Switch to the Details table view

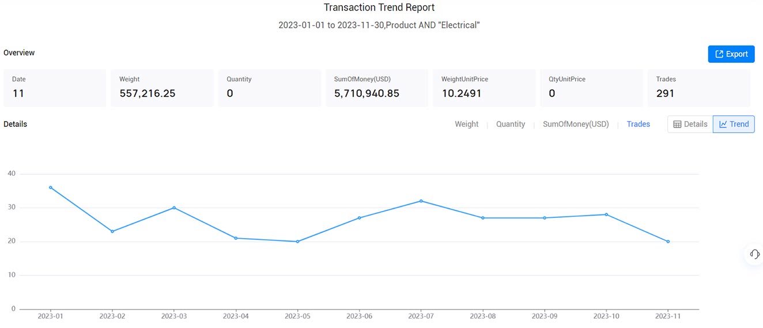coord(690,124)
